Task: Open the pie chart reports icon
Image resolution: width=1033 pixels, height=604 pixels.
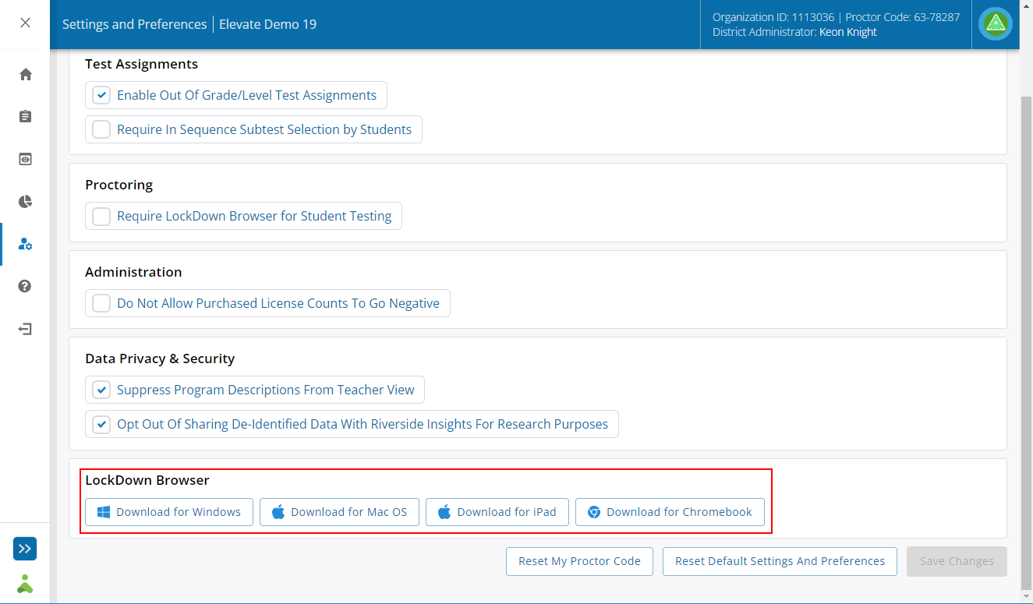Action: [x=26, y=202]
